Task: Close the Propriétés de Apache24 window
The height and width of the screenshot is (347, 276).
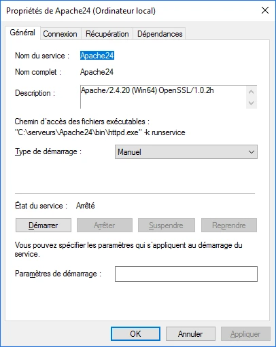Action: (265, 10)
